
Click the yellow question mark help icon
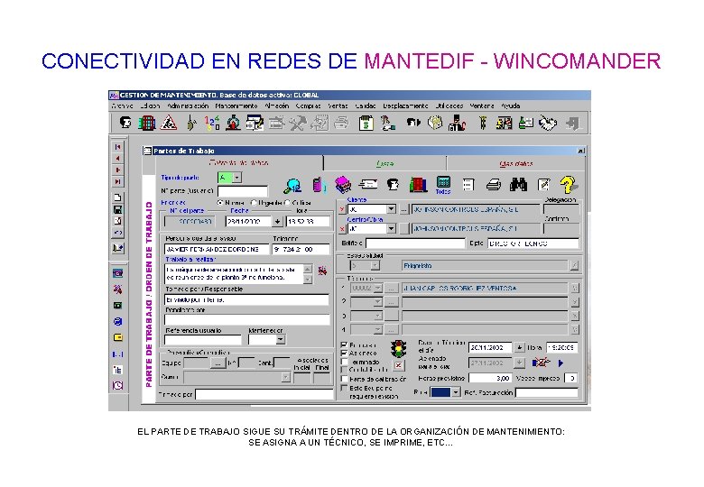click(568, 184)
